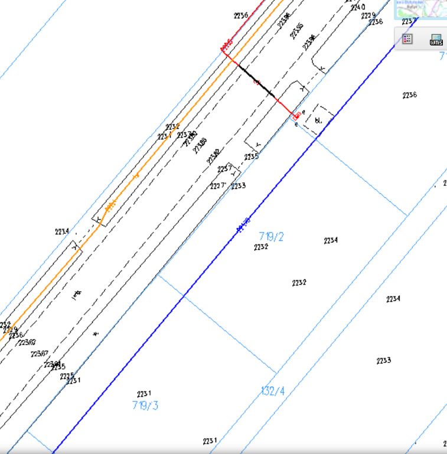Open the map legend panel icon
The width and height of the screenshot is (447, 454).
[x=407, y=39]
